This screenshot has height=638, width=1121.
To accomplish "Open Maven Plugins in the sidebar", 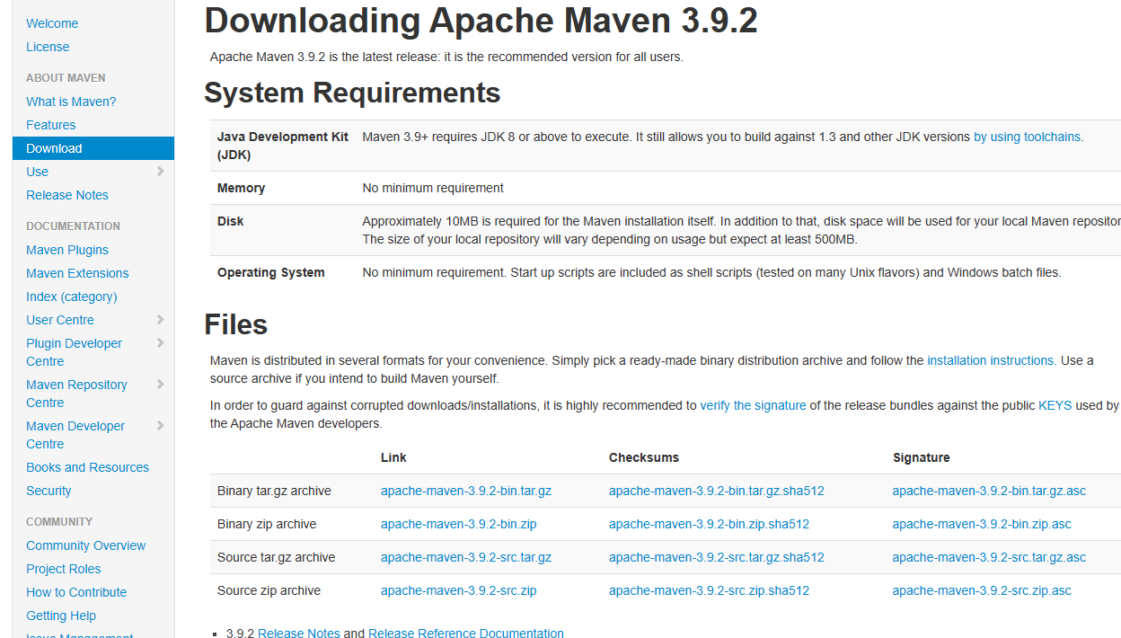I will [x=67, y=250].
